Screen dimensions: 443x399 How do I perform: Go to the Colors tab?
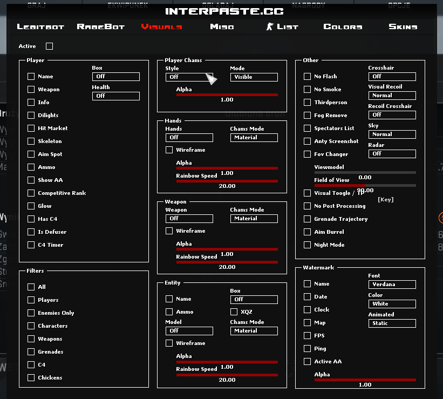click(x=343, y=26)
